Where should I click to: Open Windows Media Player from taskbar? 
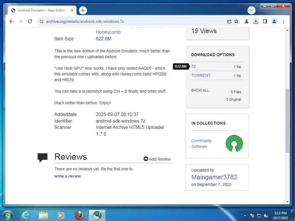tap(61, 215)
